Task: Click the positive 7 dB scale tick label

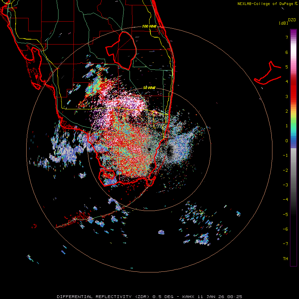Action: (x=287, y=37)
